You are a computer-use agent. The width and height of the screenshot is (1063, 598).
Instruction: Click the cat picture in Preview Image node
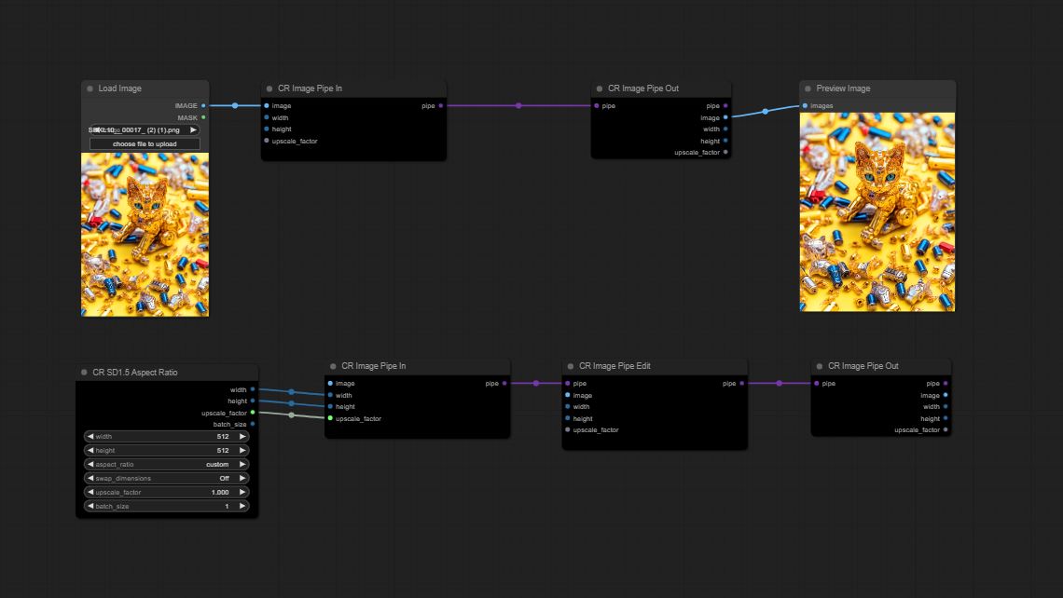877,212
